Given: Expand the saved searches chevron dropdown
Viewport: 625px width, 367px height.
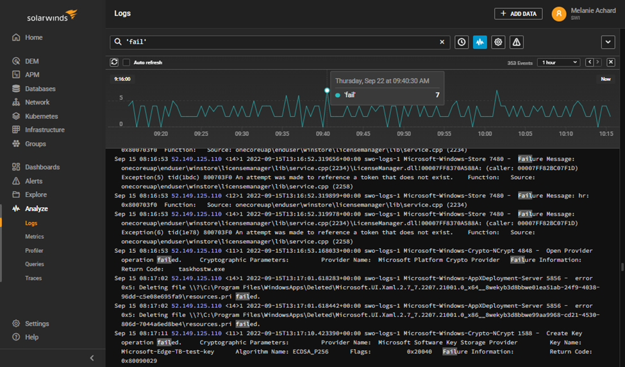Looking at the screenshot, I should (608, 42).
